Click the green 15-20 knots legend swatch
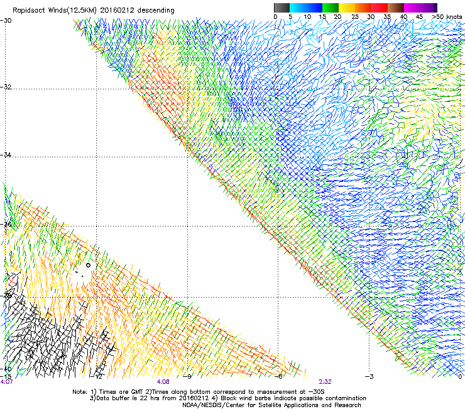 pos(331,8)
